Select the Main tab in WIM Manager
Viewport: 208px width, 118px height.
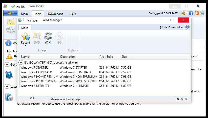(x=25, y=28)
